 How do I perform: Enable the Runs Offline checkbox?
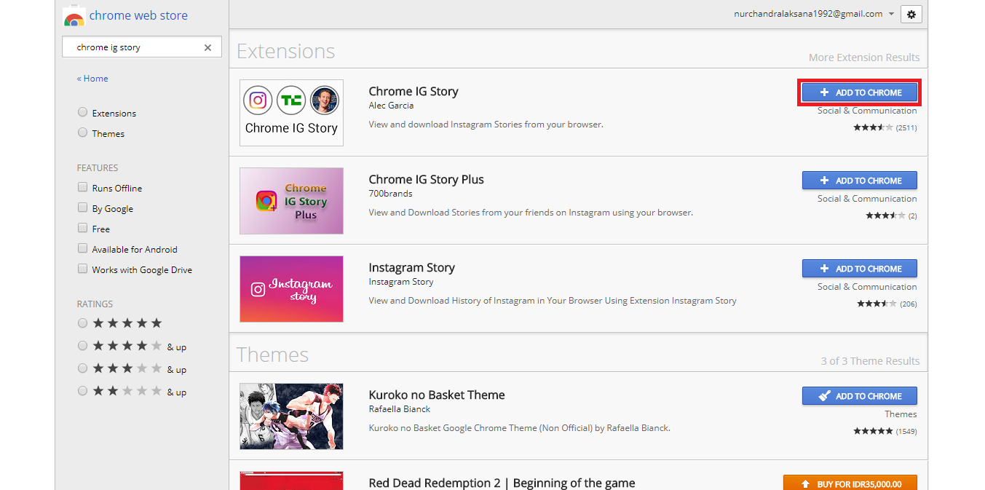point(83,188)
